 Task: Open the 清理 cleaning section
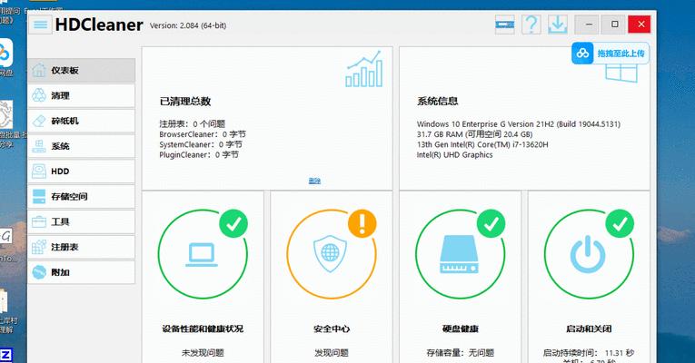[x=82, y=95]
